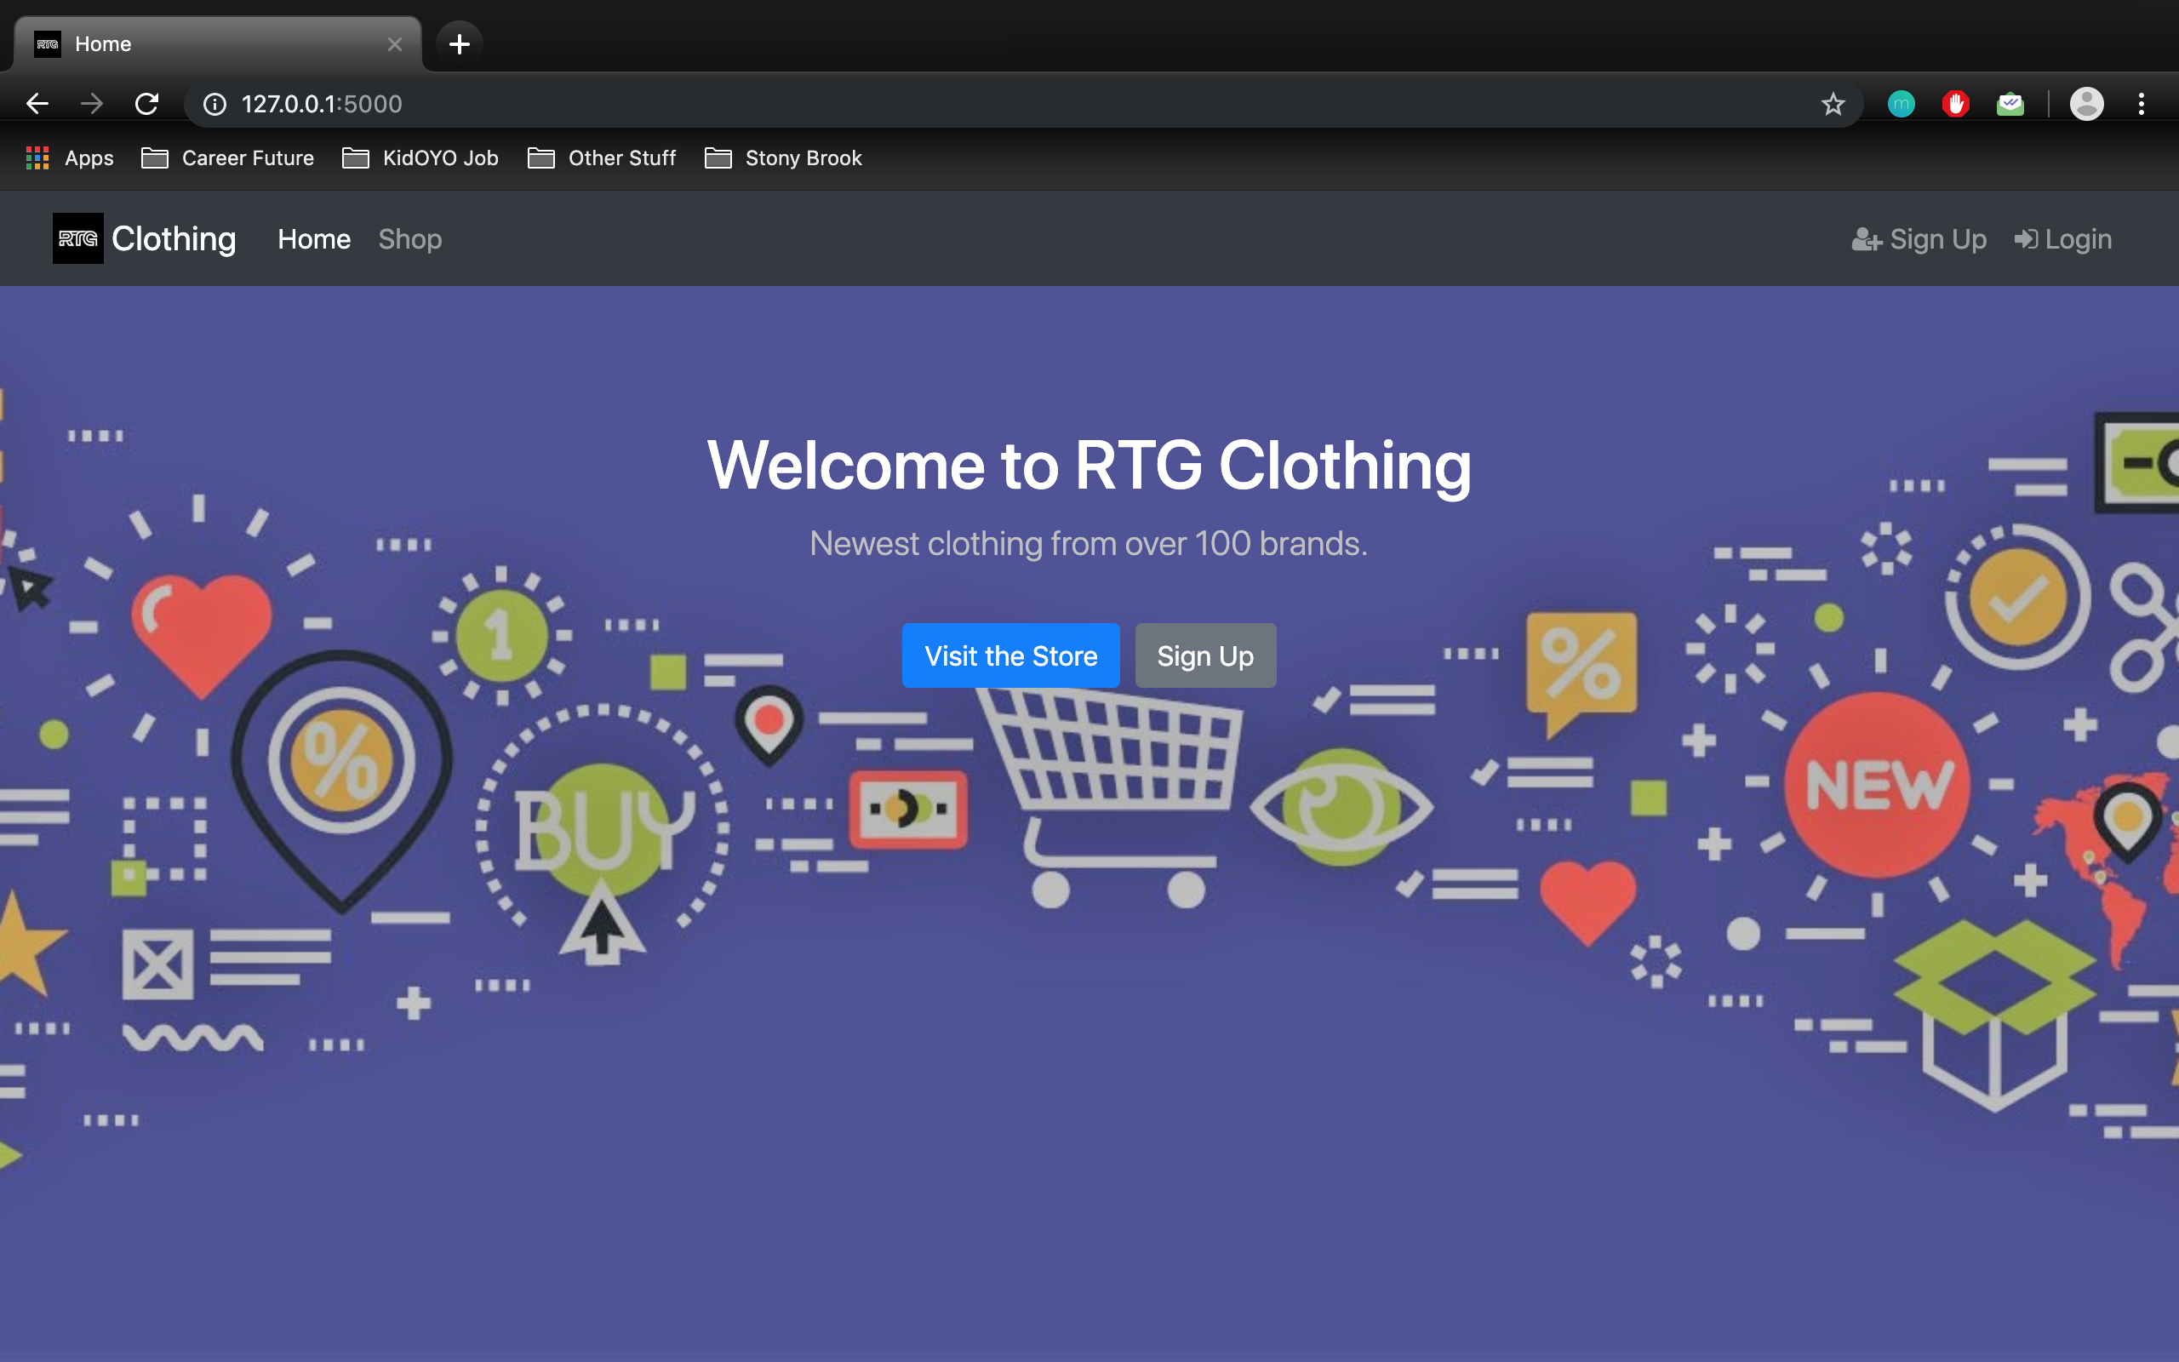Expand the Stony Brook bookmark folder
The image size is (2179, 1362).
pyautogui.click(x=783, y=158)
